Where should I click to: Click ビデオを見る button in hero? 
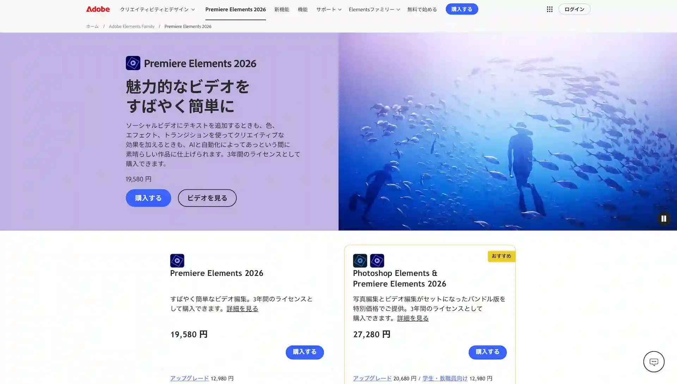(x=207, y=198)
